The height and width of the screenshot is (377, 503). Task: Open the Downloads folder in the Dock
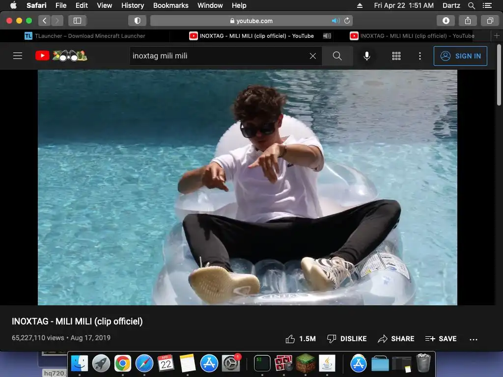pyautogui.click(x=380, y=363)
